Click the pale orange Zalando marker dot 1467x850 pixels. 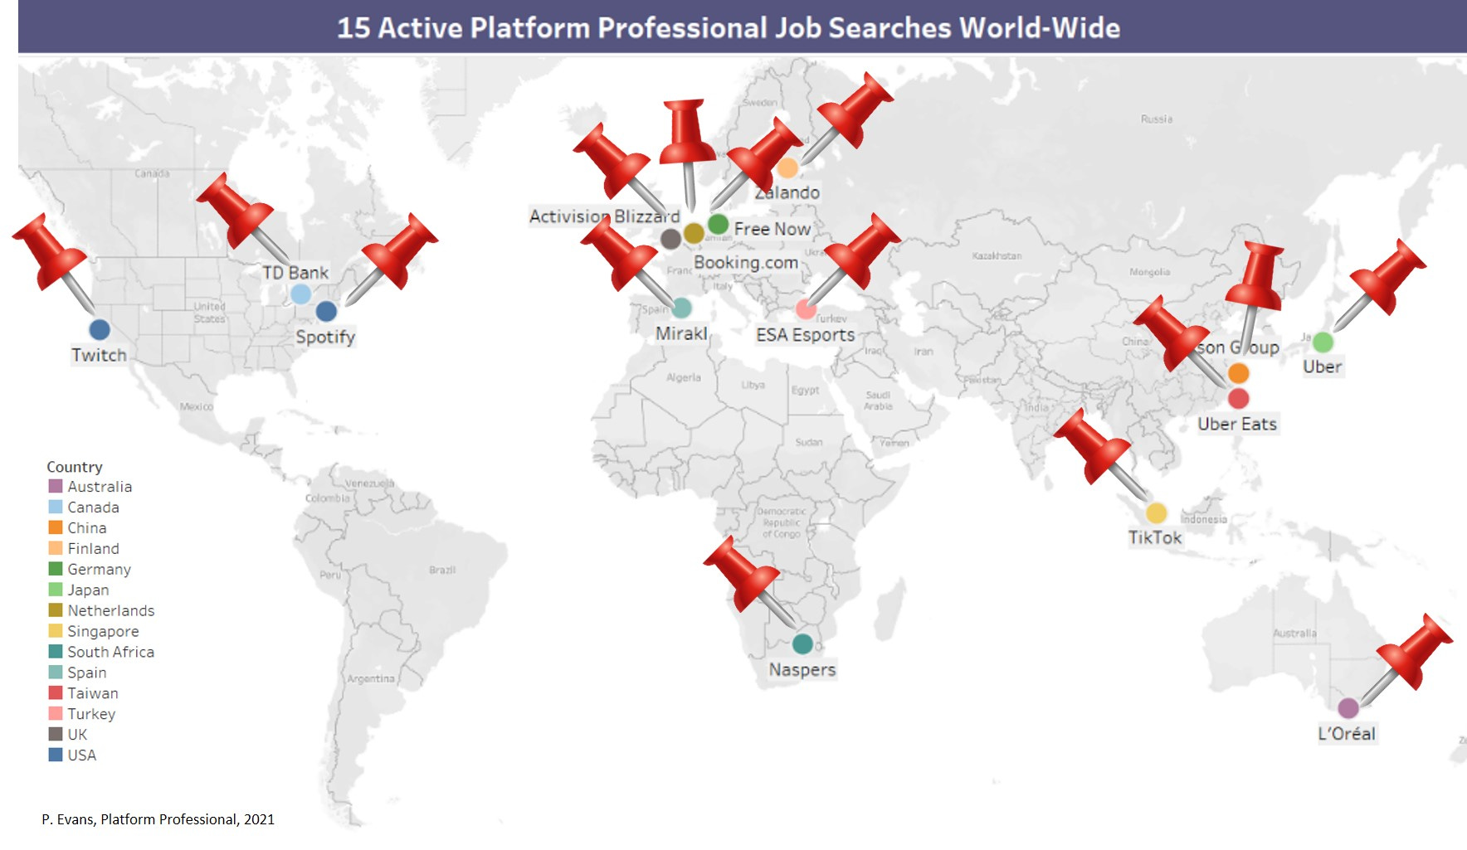point(787,168)
